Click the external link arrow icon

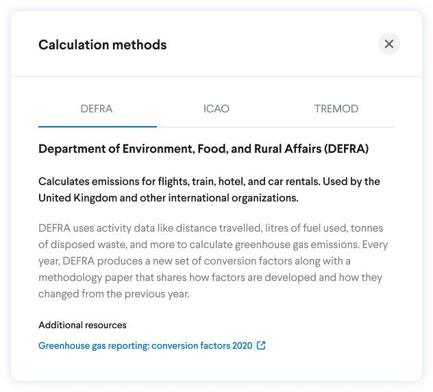pyautogui.click(x=261, y=345)
